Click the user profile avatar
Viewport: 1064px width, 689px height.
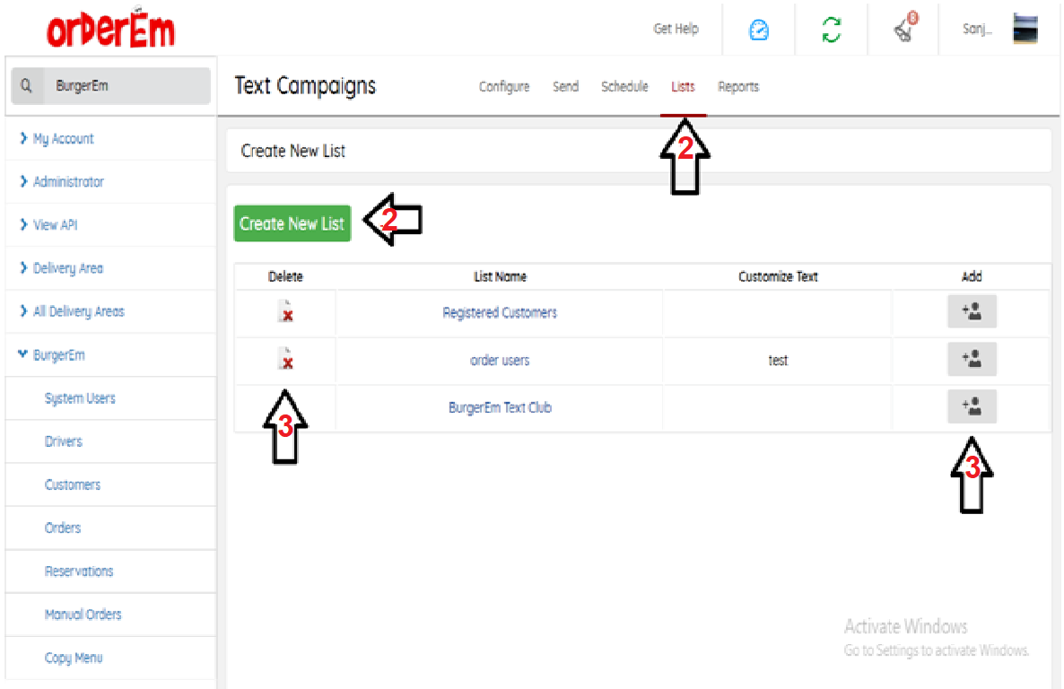1025,30
